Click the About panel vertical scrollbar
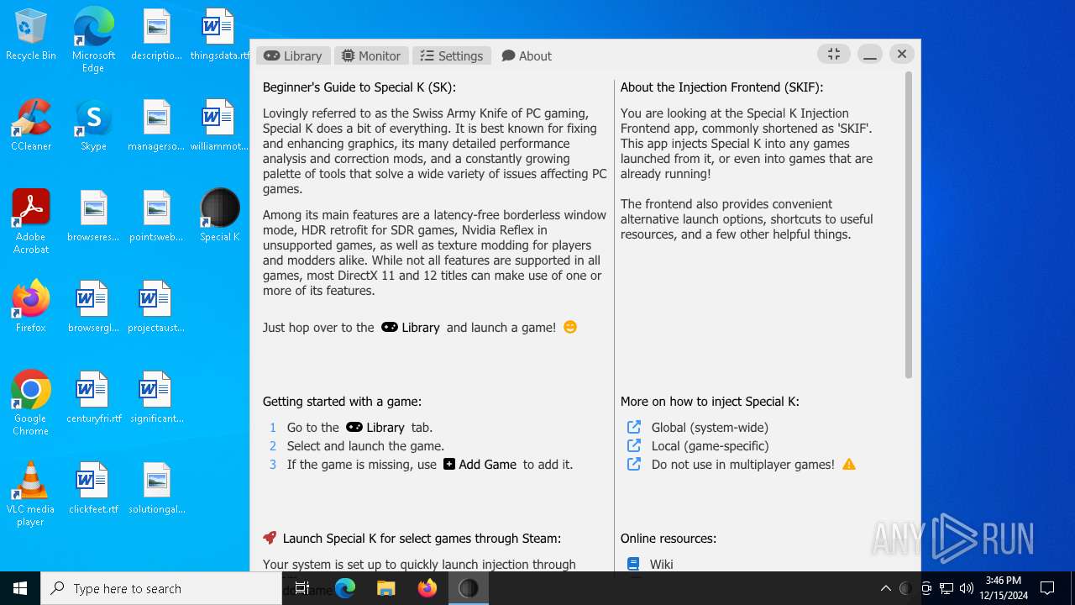This screenshot has width=1075, height=605. click(908, 224)
